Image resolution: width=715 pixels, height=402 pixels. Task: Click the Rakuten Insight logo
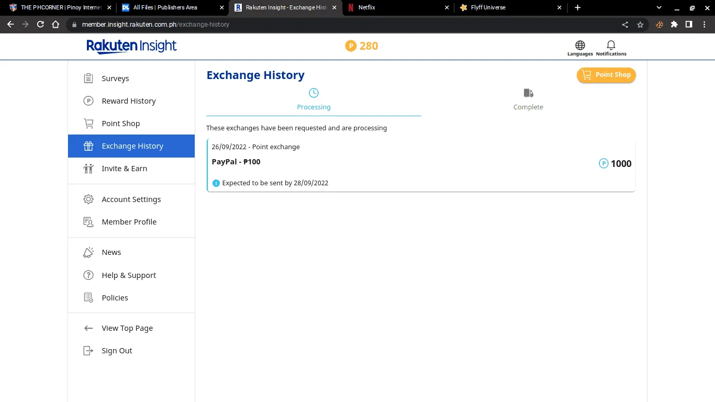(x=131, y=46)
